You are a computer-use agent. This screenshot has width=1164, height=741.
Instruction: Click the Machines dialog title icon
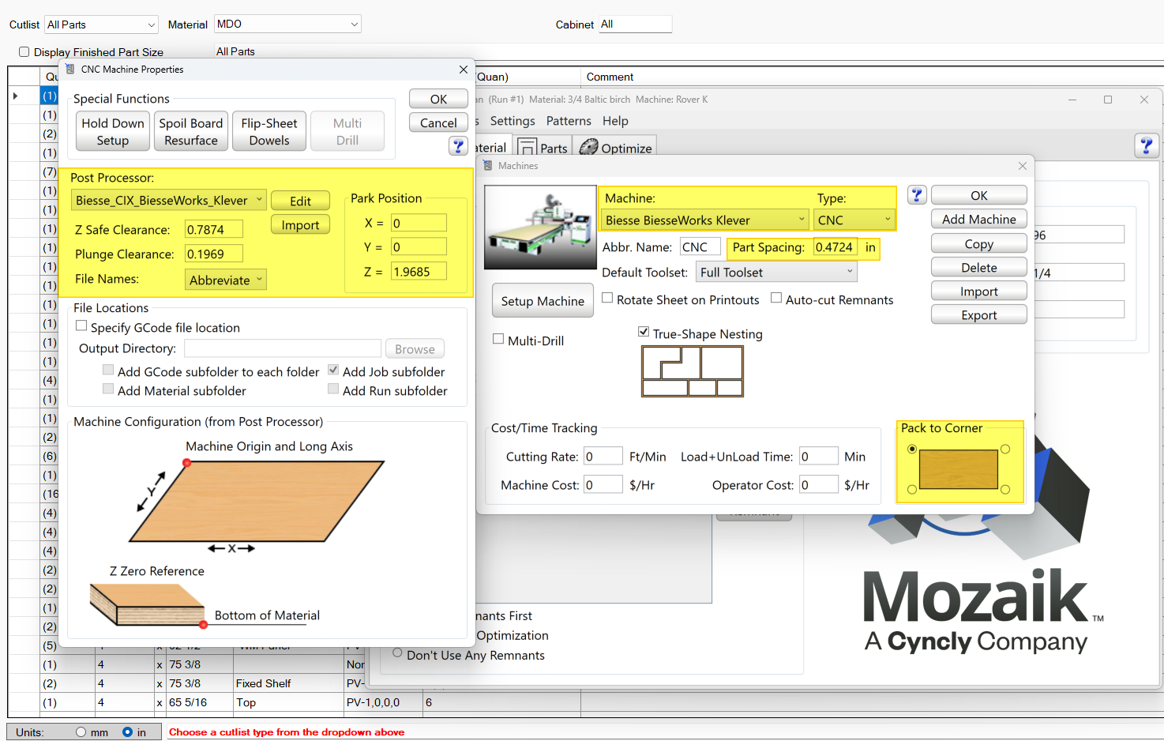(487, 166)
